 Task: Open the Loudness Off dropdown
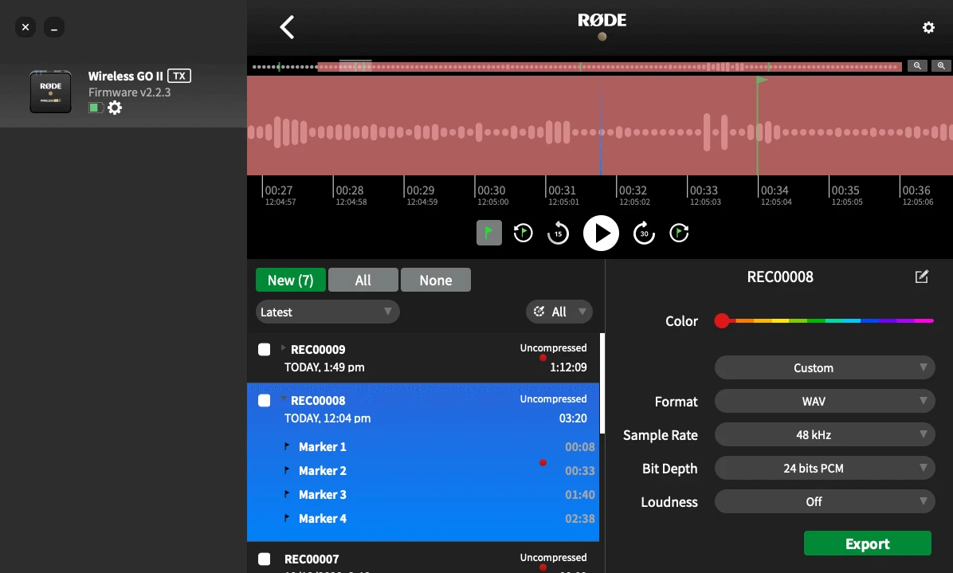825,501
